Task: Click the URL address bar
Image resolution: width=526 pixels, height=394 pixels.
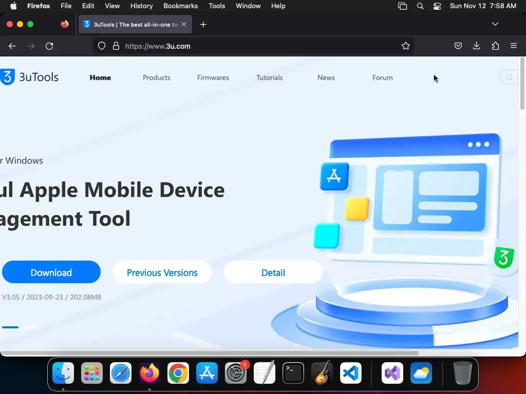Action: (253, 46)
